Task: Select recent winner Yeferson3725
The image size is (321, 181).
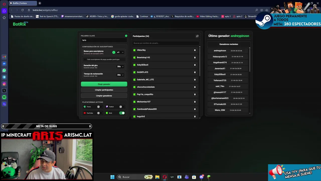Action: (228, 80)
